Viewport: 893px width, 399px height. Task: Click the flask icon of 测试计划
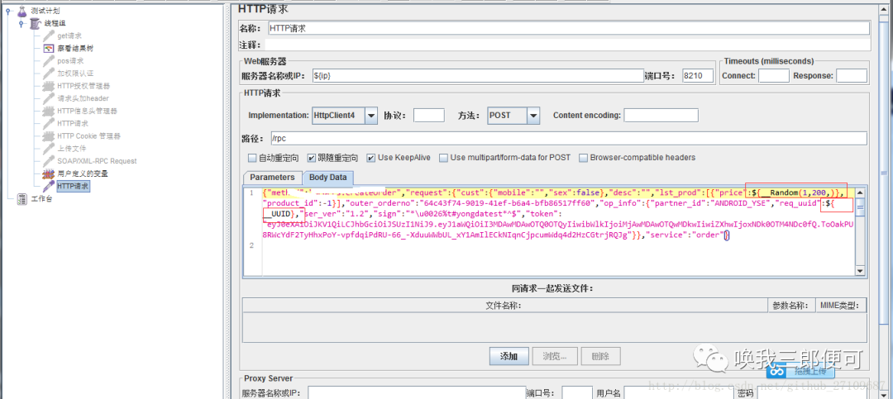click(x=22, y=10)
